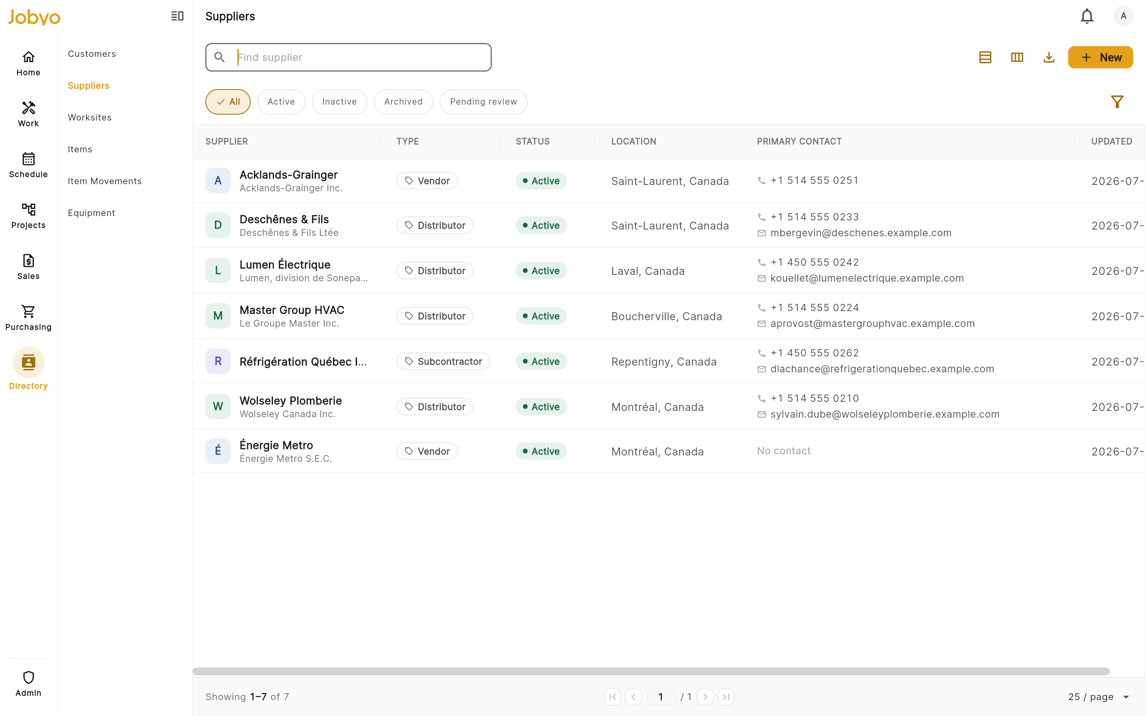1146x716 pixels.
Task: Click the horizontal table scrollbar
Action: (x=651, y=671)
